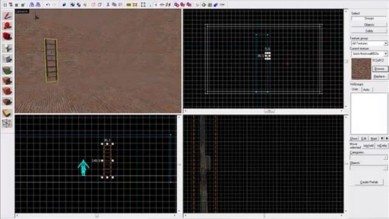Click the Hide Selected Objects icon

click(94, 4)
